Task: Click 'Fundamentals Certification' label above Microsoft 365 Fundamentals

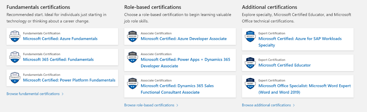Action: click(41, 54)
